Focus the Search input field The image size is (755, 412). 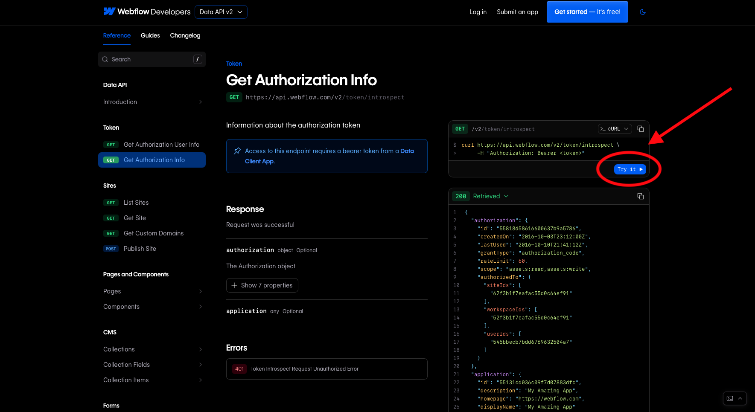click(152, 59)
